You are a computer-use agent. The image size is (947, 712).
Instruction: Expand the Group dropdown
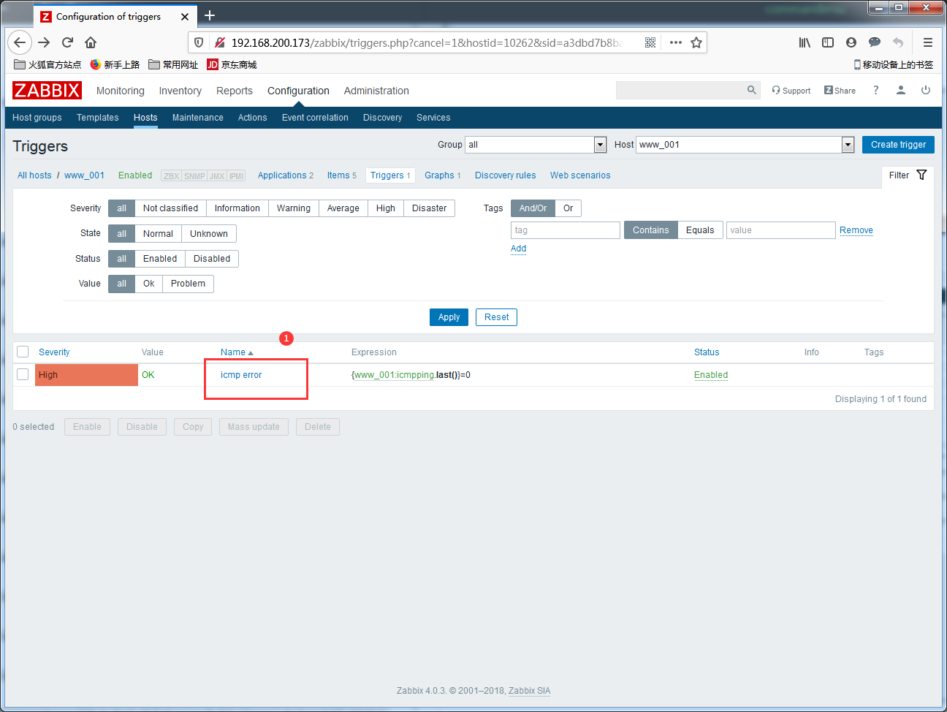pyautogui.click(x=536, y=145)
